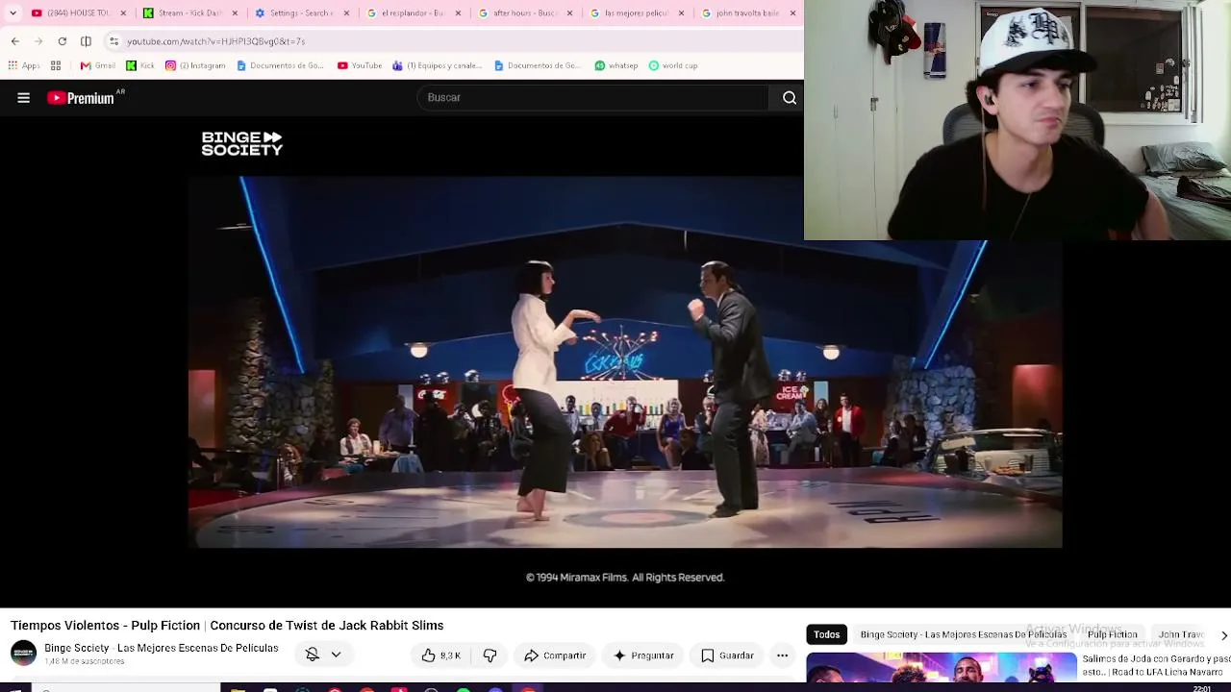Go back with the browser back arrow
The height and width of the screenshot is (692, 1231).
click(x=15, y=41)
